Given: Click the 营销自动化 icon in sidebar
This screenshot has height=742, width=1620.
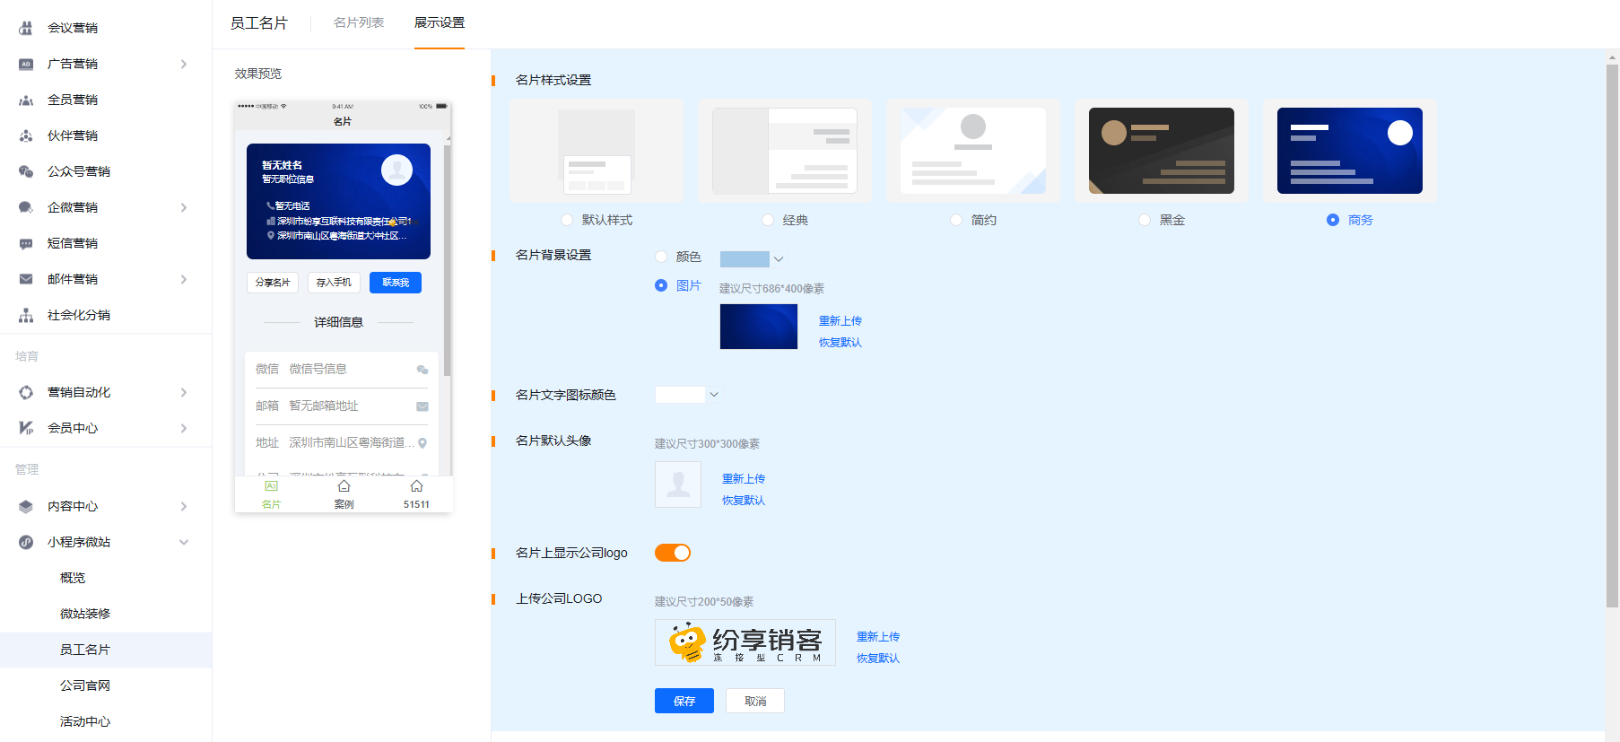Looking at the screenshot, I should (26, 392).
